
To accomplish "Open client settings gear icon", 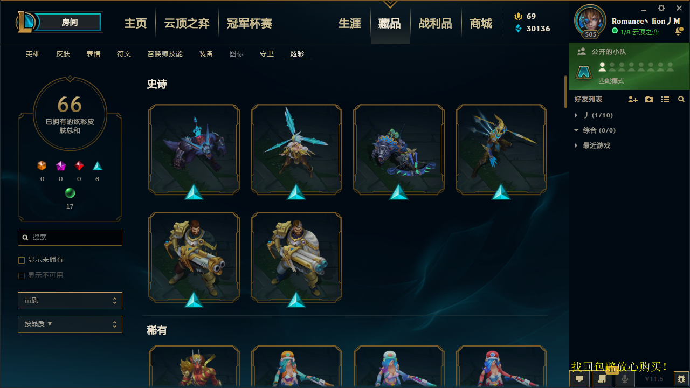I will point(661,8).
